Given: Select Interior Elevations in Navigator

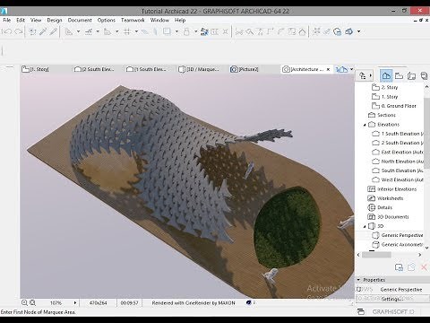Looking at the screenshot, I should coord(392,189).
